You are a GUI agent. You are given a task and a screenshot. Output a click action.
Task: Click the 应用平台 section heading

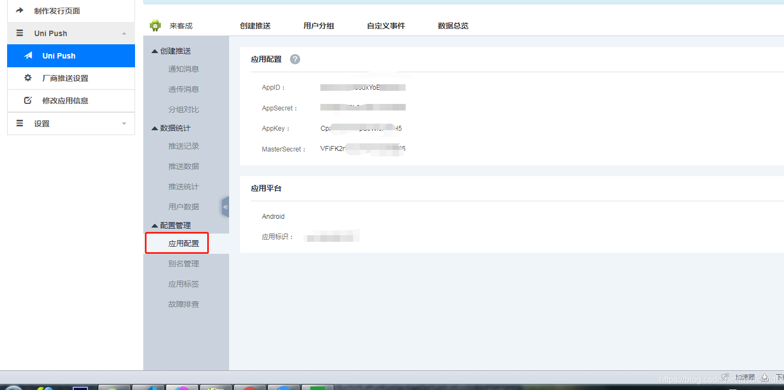click(x=266, y=188)
